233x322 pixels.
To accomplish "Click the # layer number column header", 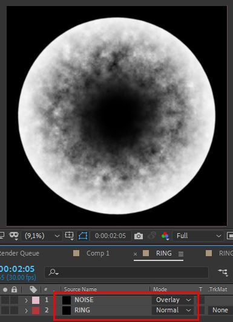I will (45, 289).
